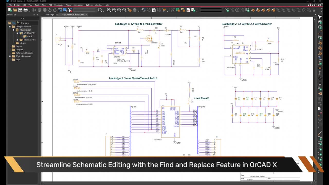Create a new document via toolbar icon
Image resolution: width=329 pixels, height=185 pixels.
coord(10,10)
